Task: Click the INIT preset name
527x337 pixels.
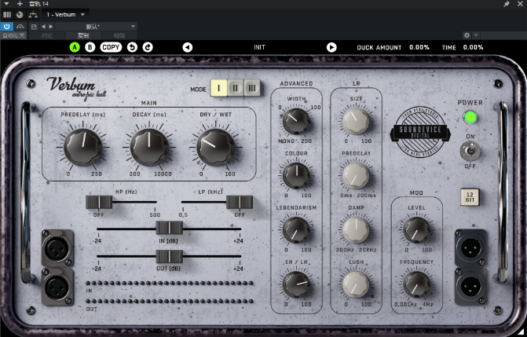Action: click(259, 47)
